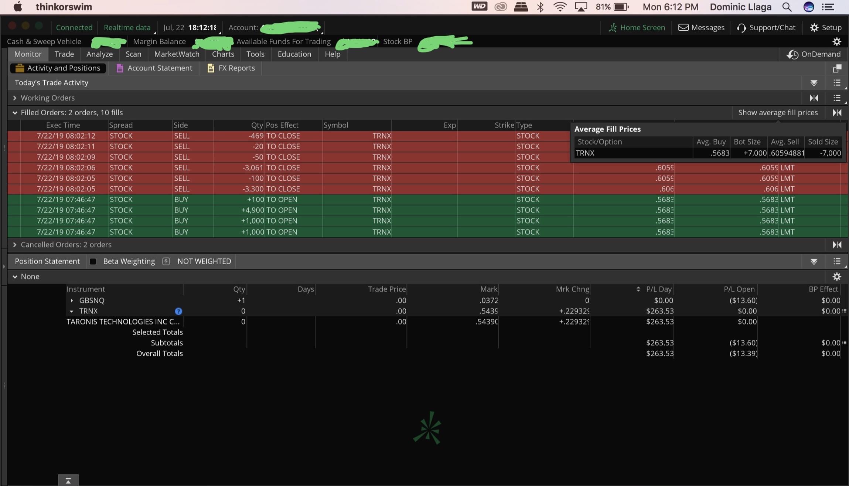Click the Support/Chat headset icon

(x=741, y=28)
